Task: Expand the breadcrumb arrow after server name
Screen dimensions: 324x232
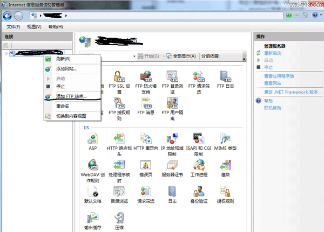Action: tap(66, 16)
